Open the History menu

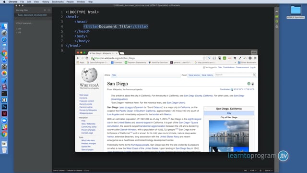[x=45, y=2]
